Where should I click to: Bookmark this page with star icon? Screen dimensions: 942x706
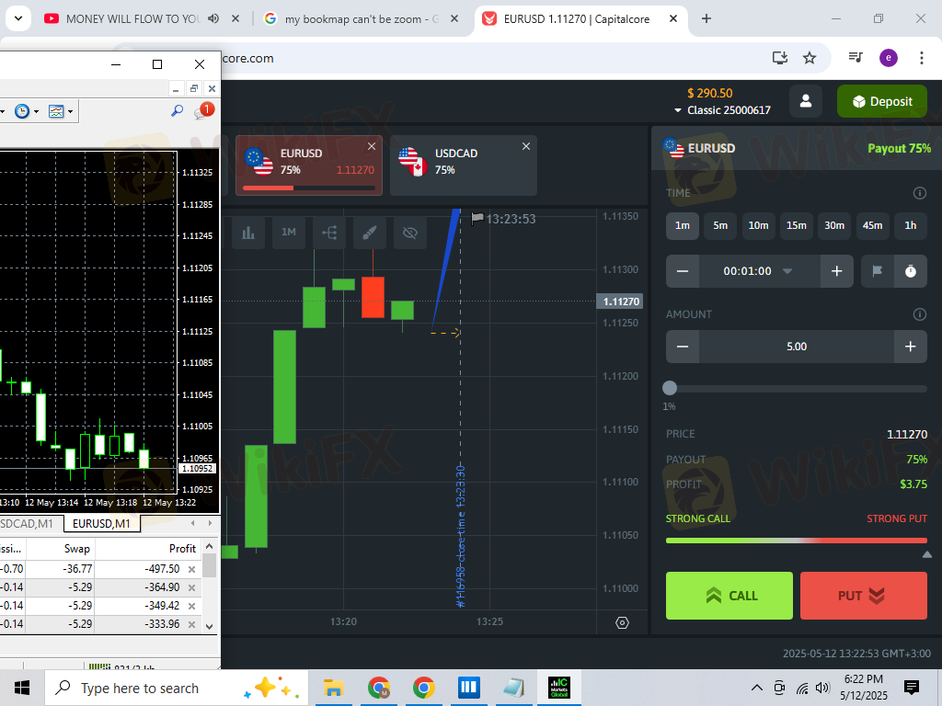point(810,58)
